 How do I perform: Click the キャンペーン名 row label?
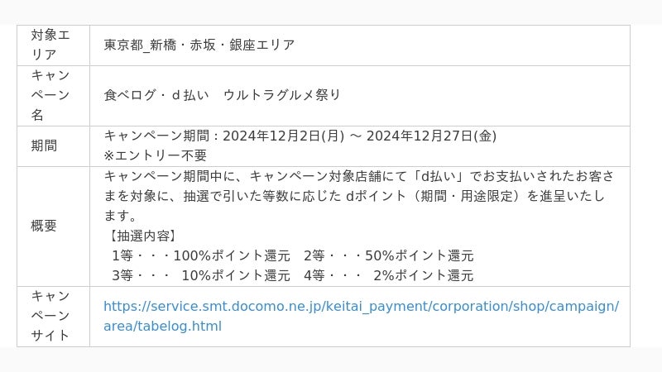pos(53,95)
